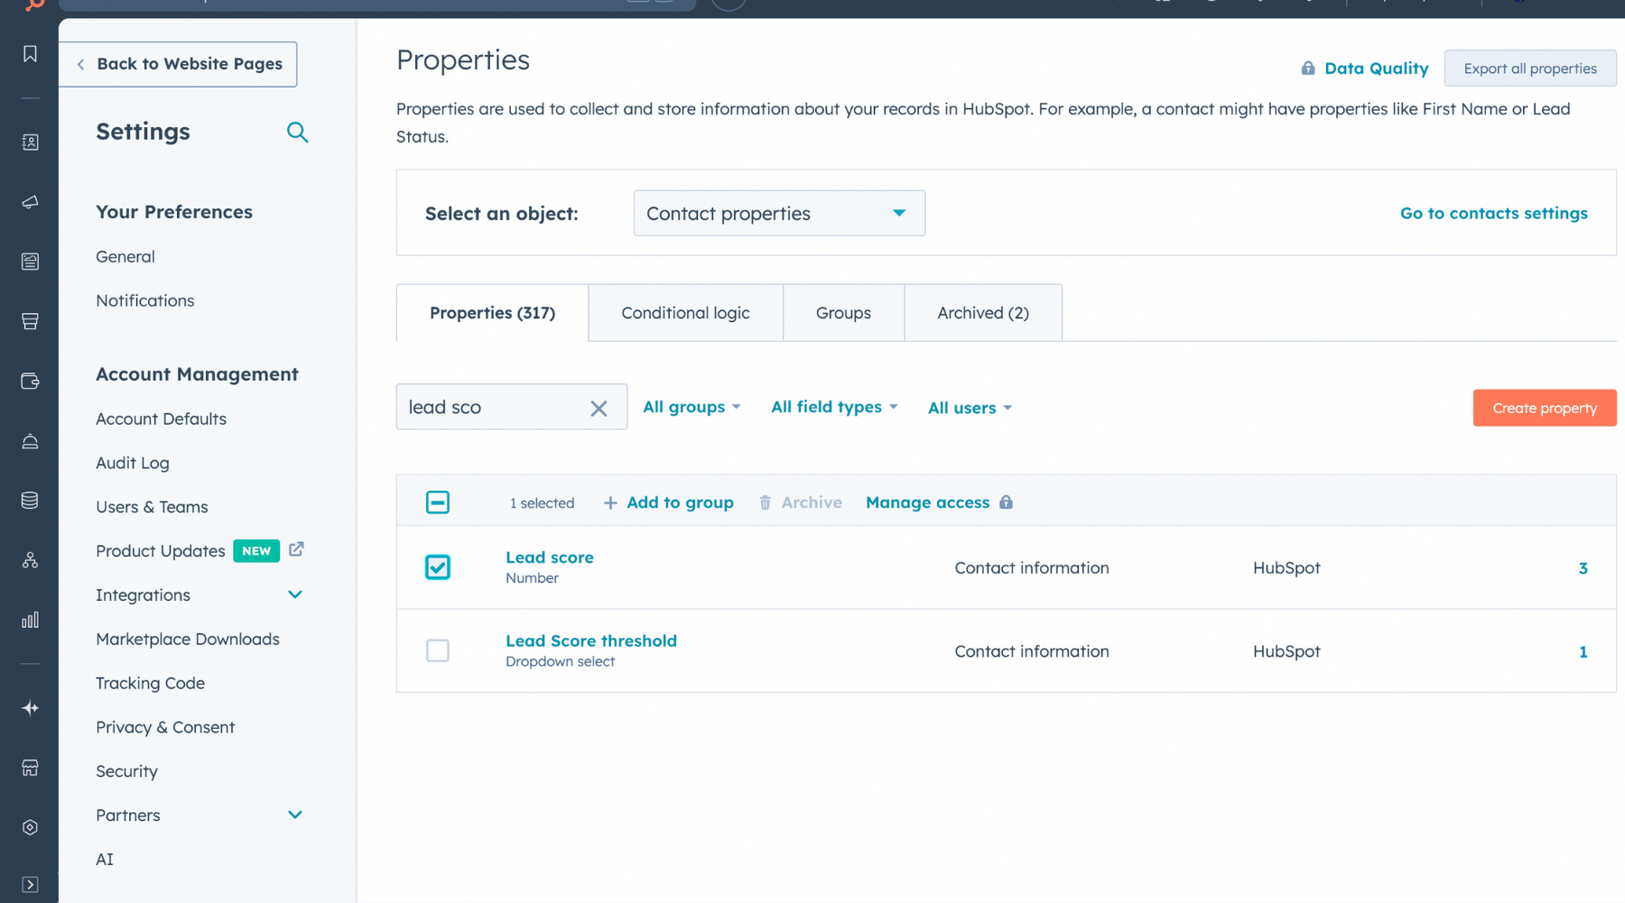The height and width of the screenshot is (903, 1625).
Task: Uncheck the Lead score property checkbox
Action: (x=437, y=567)
